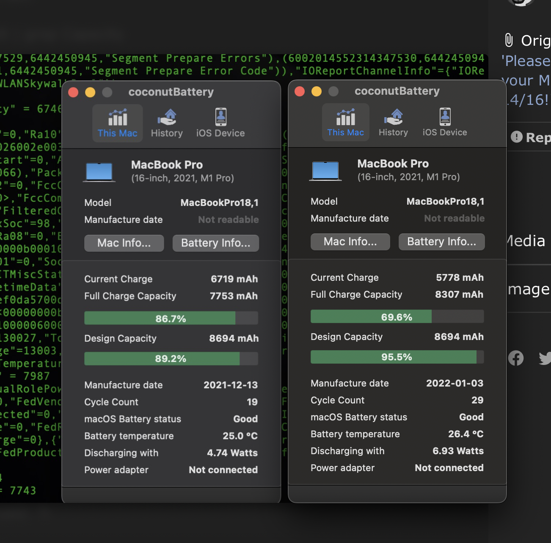Close the left coconutBattery window

click(74, 92)
